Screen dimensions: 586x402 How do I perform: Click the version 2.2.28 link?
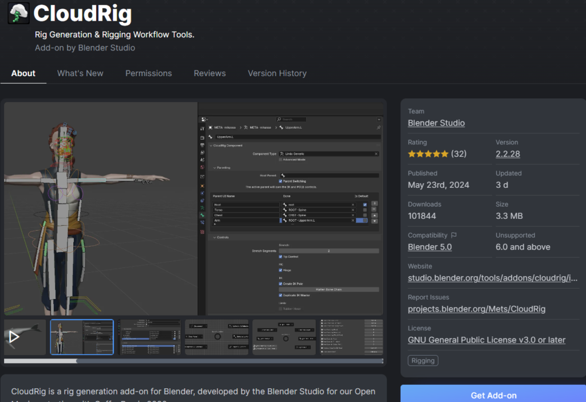[508, 153]
